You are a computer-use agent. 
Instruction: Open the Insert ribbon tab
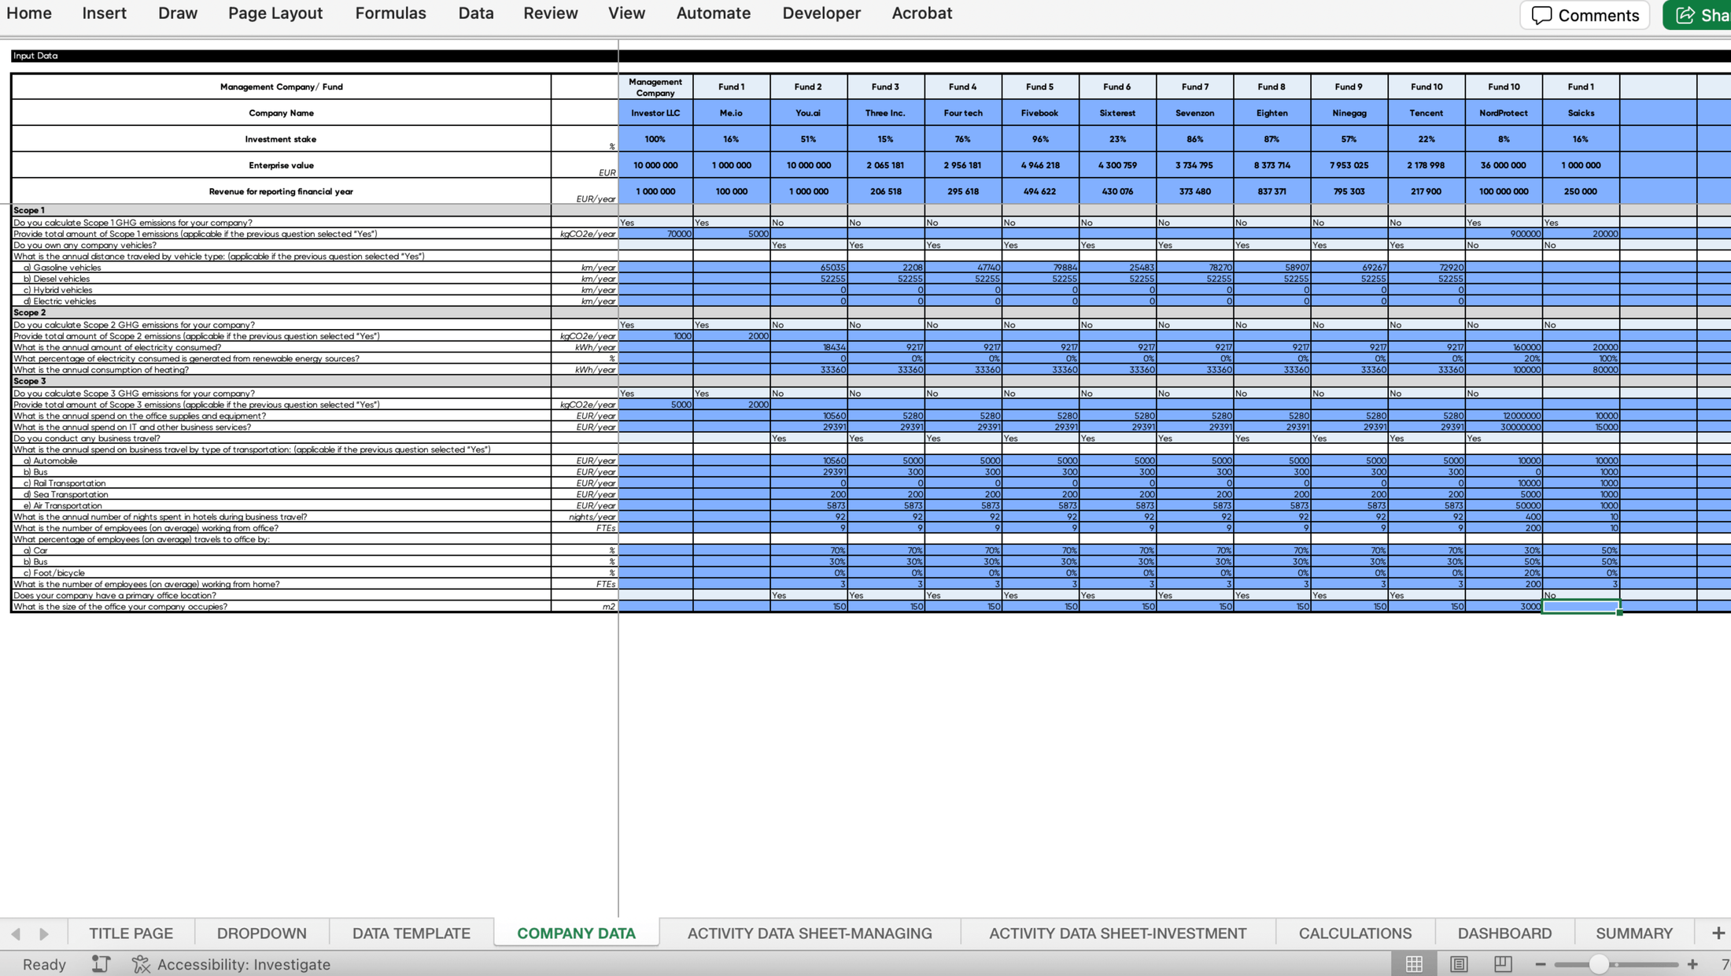pyautogui.click(x=104, y=13)
